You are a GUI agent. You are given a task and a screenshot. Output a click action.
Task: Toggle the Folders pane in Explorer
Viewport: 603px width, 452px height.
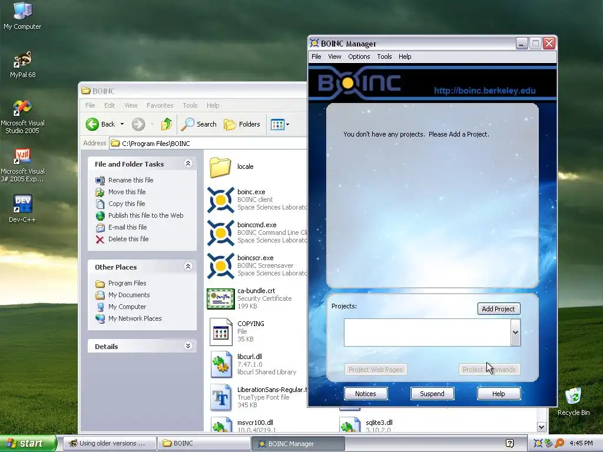(242, 124)
